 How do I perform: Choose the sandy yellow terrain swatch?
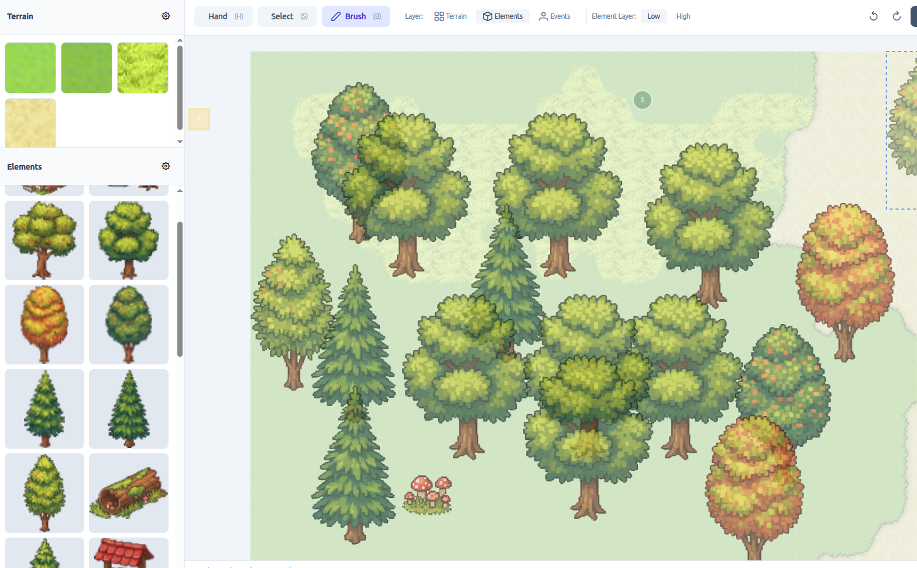[x=30, y=123]
